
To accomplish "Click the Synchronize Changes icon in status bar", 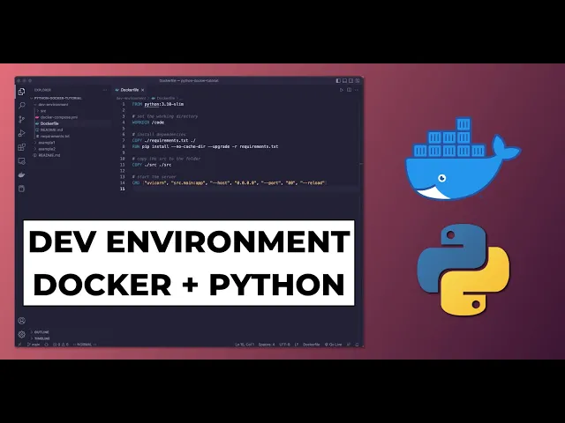I will (46, 345).
